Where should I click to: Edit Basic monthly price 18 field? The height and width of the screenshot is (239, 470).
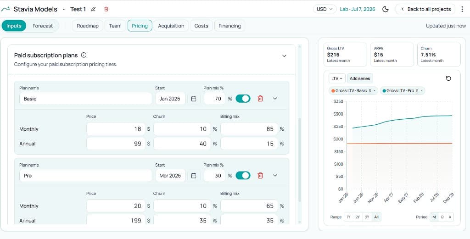[x=116, y=129]
